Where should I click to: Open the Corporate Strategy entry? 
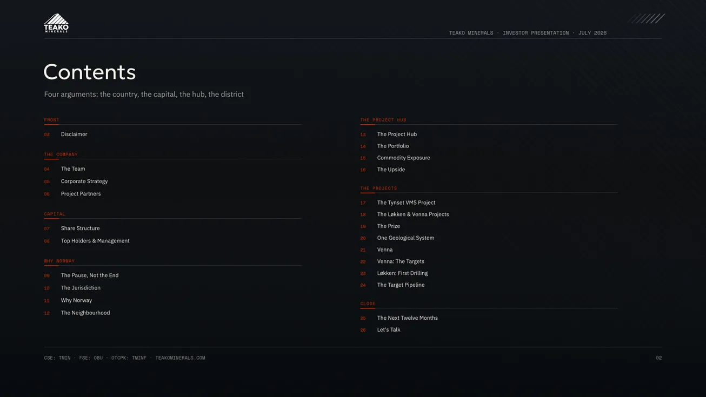tap(84, 181)
